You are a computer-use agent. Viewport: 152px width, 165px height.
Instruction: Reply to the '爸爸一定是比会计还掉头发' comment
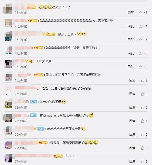point(132,94)
